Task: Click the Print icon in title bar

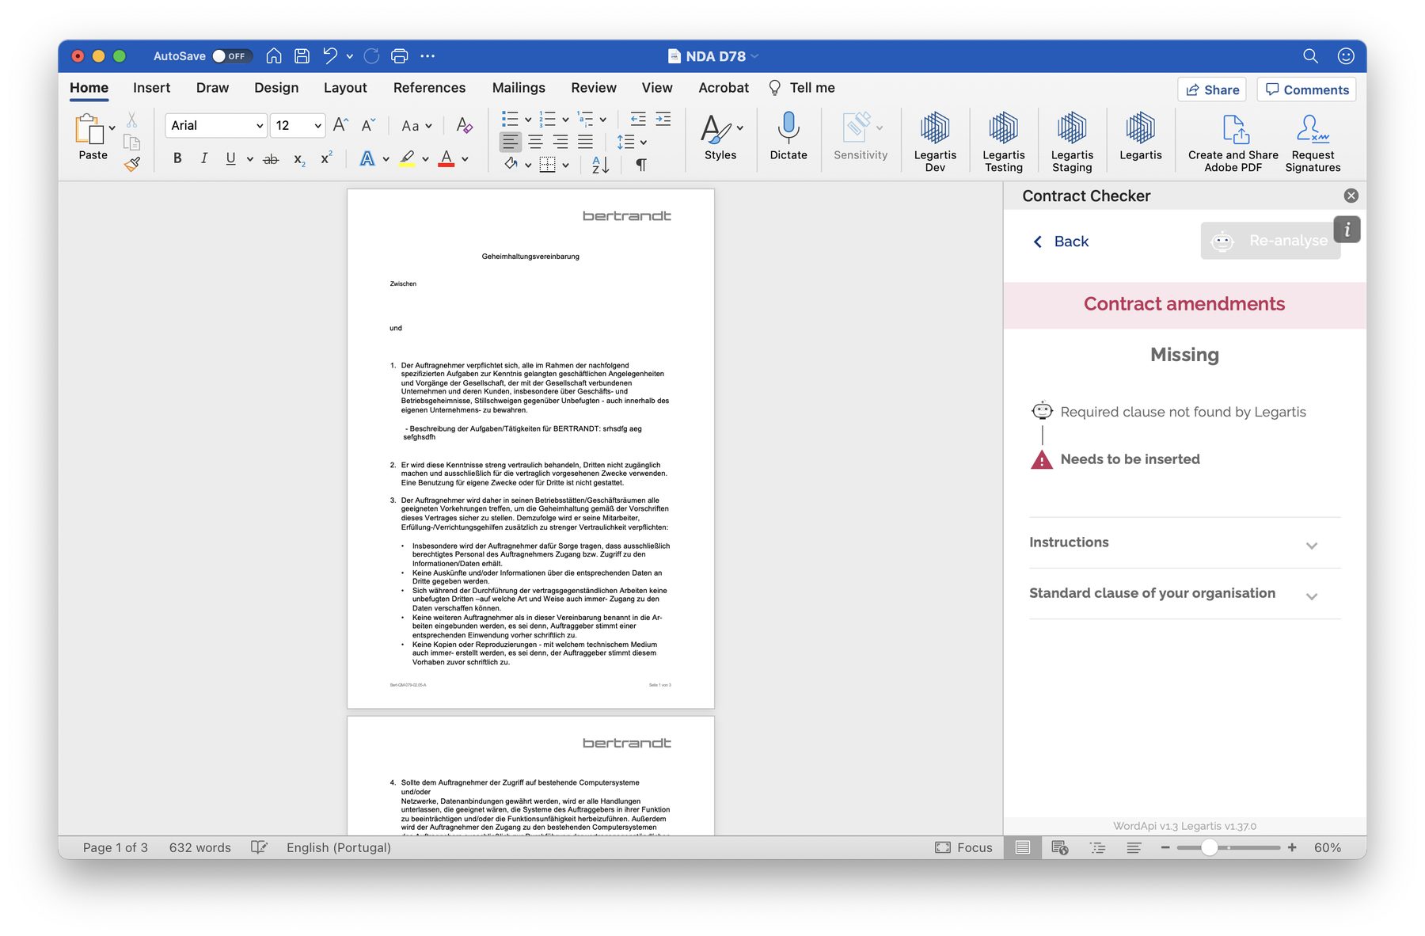Action: tap(400, 56)
